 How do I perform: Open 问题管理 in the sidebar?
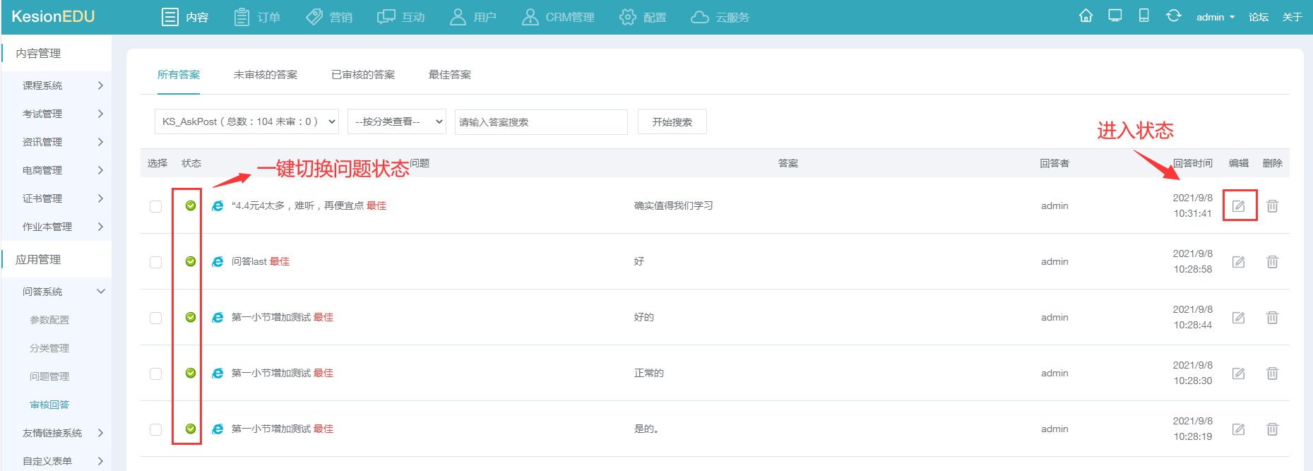[x=49, y=376]
